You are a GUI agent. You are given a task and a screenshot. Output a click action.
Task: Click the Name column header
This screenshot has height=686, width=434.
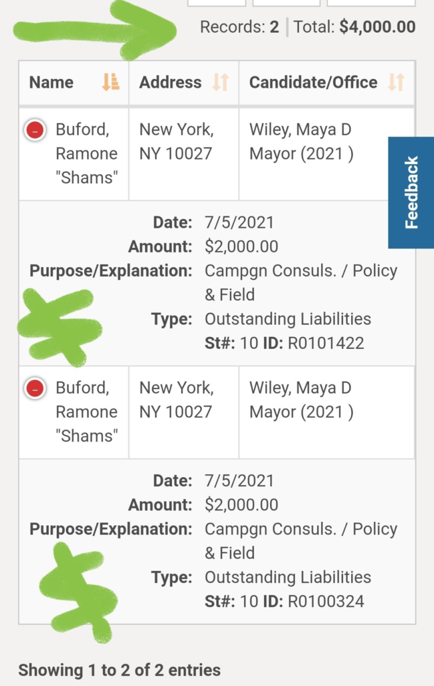(x=74, y=82)
